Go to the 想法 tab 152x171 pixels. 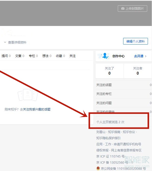[x=46, y=56]
